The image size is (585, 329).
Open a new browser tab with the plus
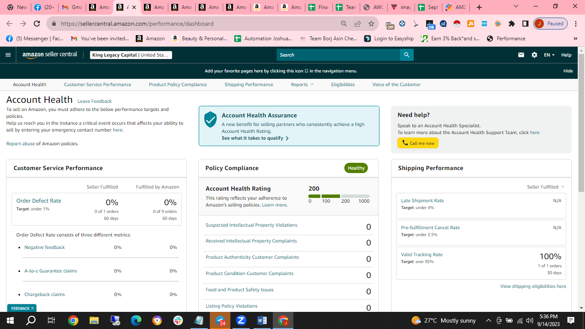pyautogui.click(x=479, y=7)
